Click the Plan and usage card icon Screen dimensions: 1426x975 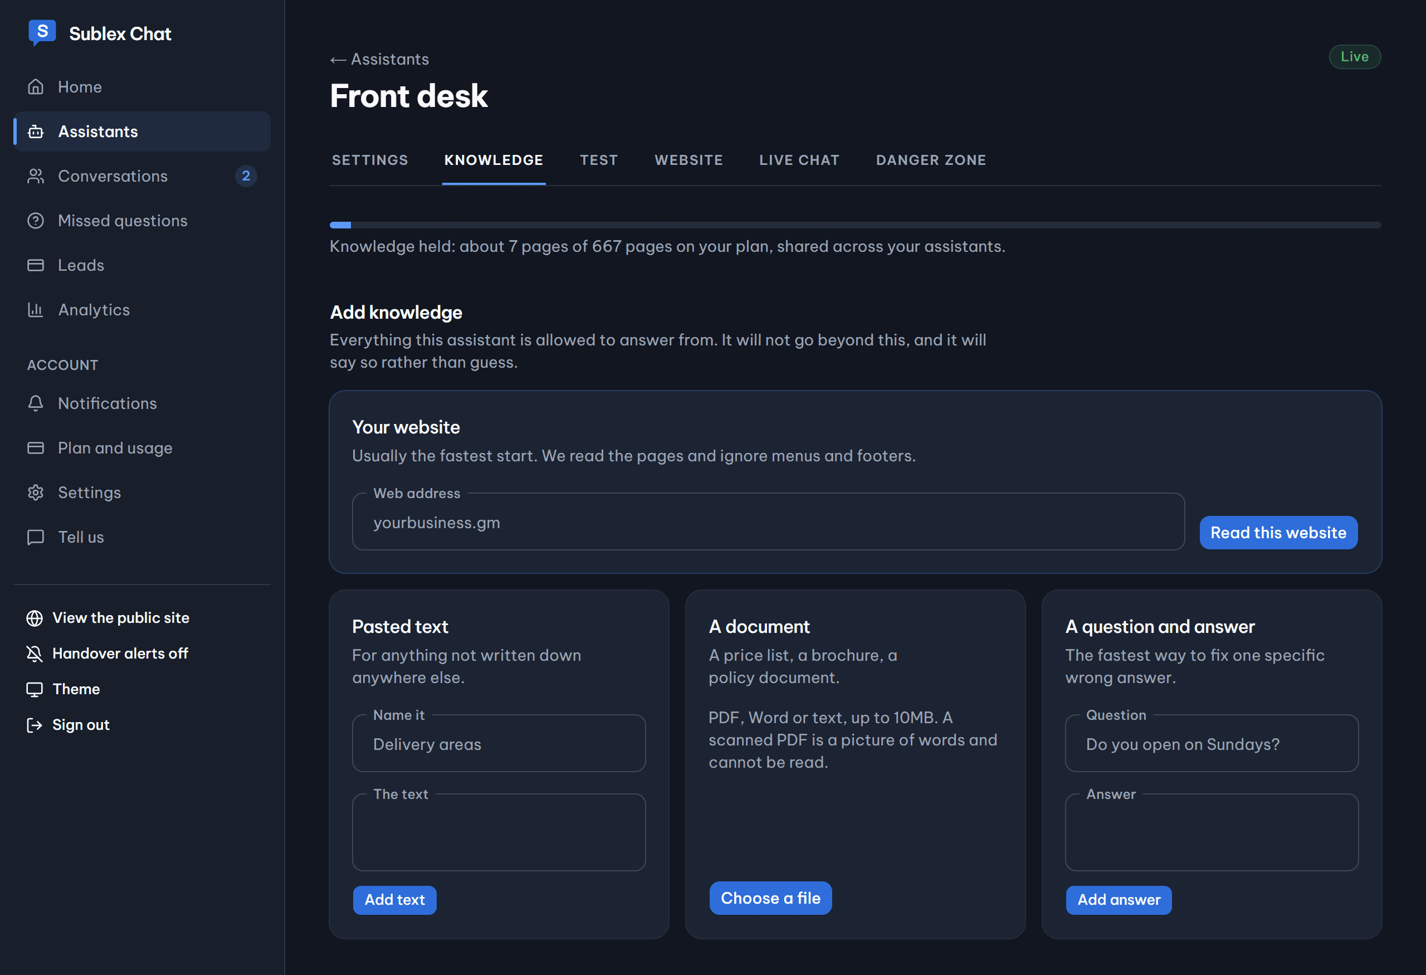[36, 448]
